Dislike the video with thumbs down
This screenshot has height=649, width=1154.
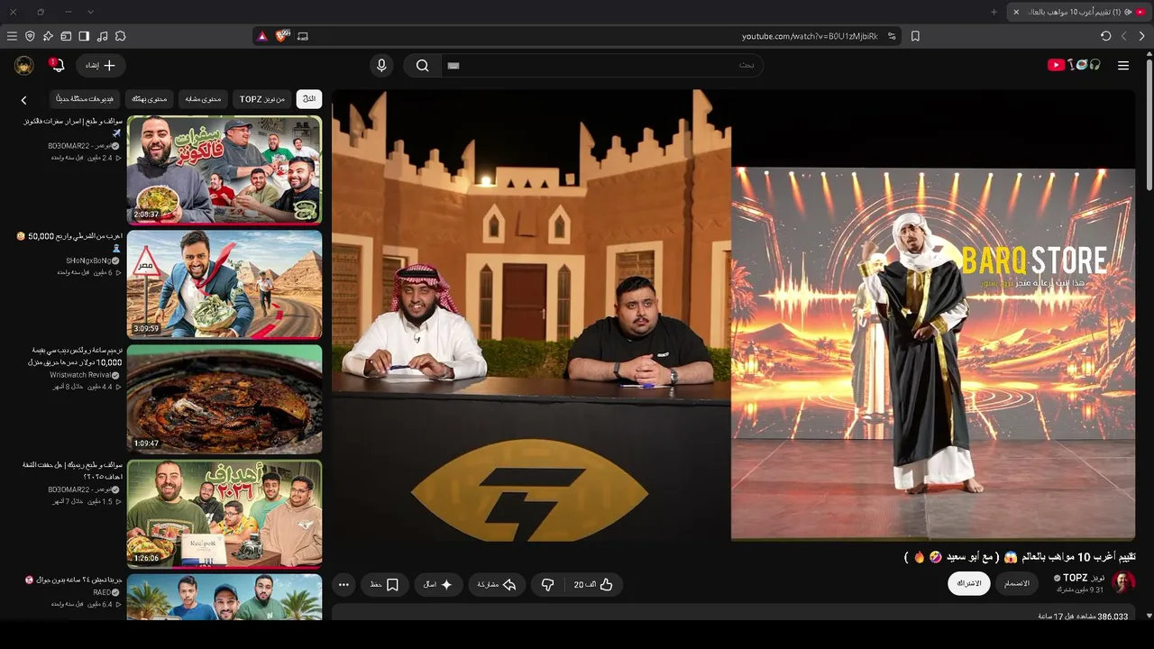(547, 584)
